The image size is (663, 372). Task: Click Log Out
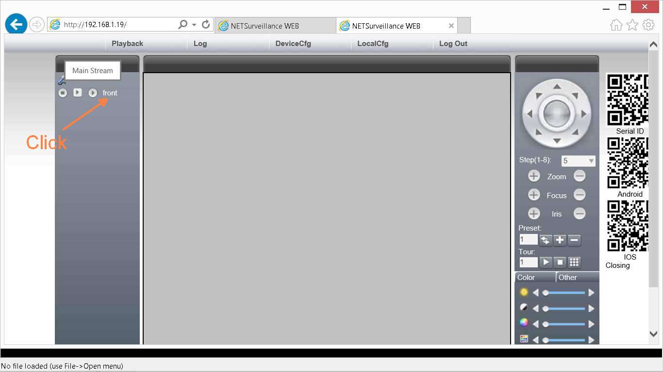coord(453,44)
